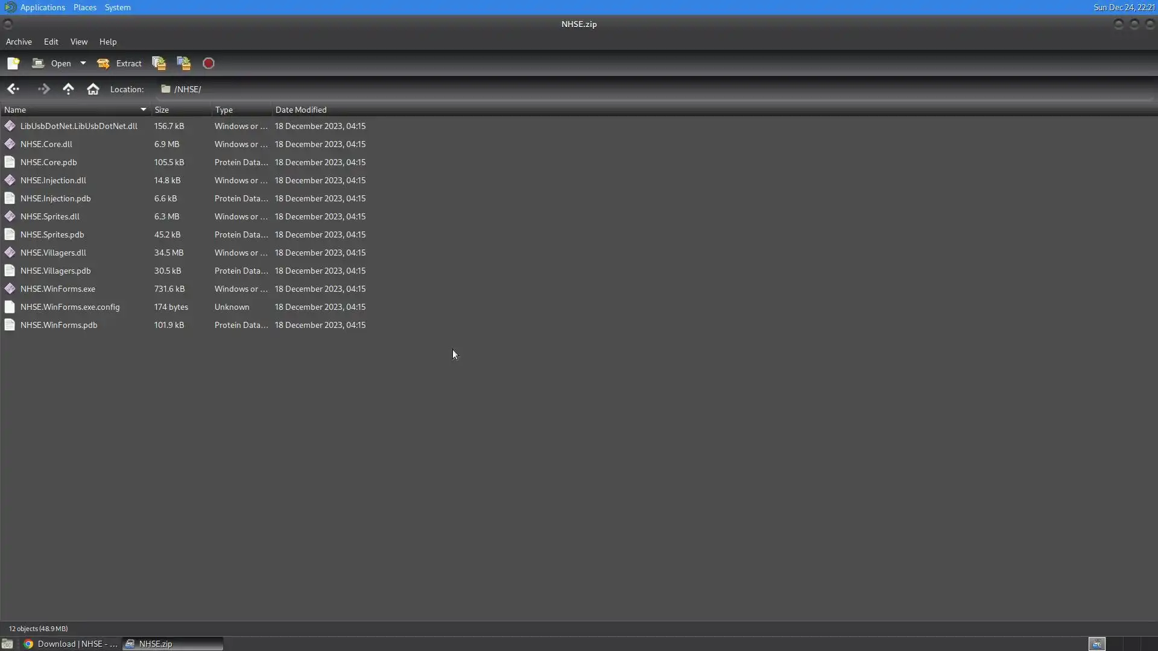Go up one folder level

(x=68, y=89)
